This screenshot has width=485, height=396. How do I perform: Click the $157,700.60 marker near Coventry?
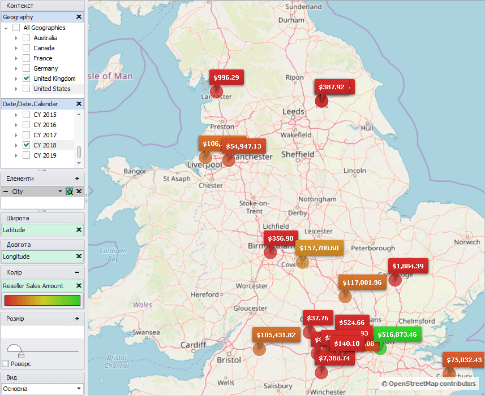pyautogui.click(x=319, y=248)
